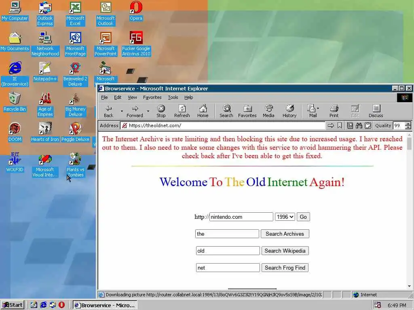Click the Quality value field

click(399, 126)
